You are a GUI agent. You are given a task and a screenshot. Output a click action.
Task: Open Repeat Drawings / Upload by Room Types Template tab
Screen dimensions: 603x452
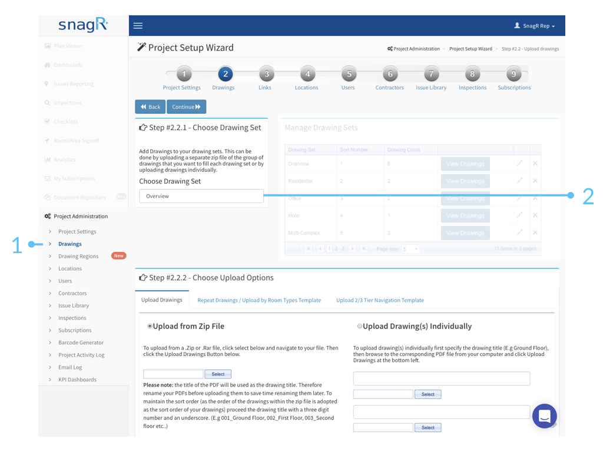(259, 300)
